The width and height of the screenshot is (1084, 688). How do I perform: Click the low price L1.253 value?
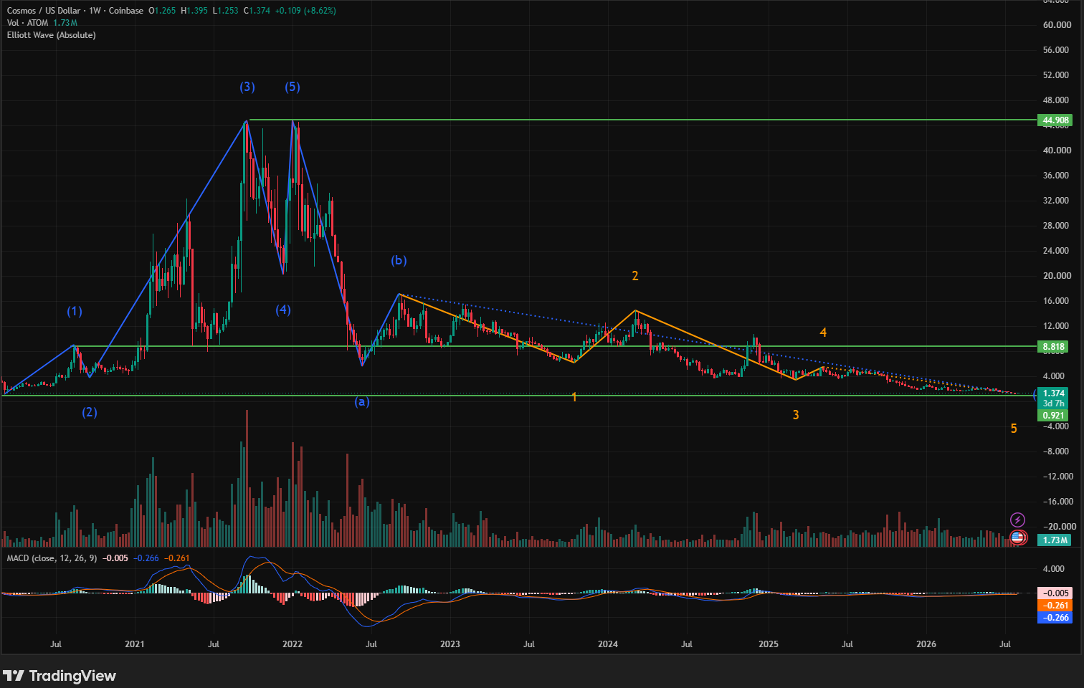coord(226,11)
